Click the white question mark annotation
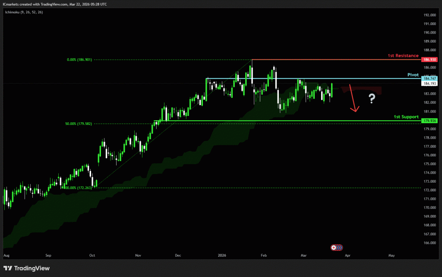 (x=372, y=99)
